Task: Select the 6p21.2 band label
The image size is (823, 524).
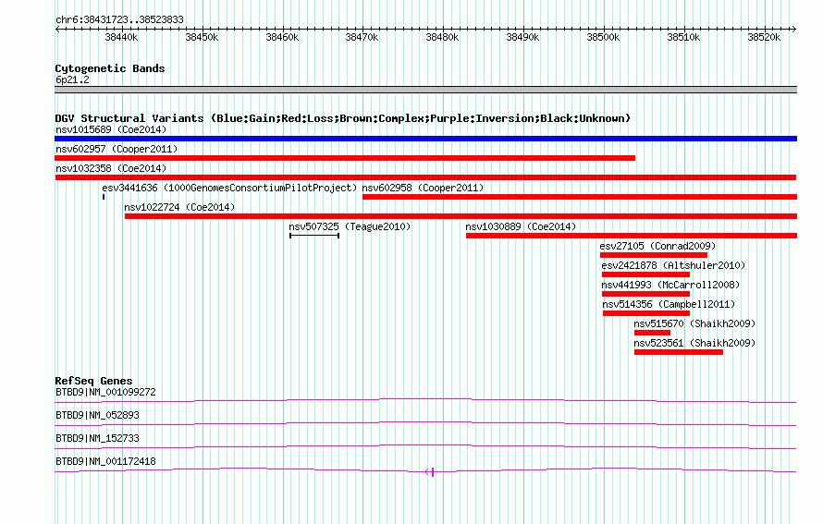Action: [72, 80]
